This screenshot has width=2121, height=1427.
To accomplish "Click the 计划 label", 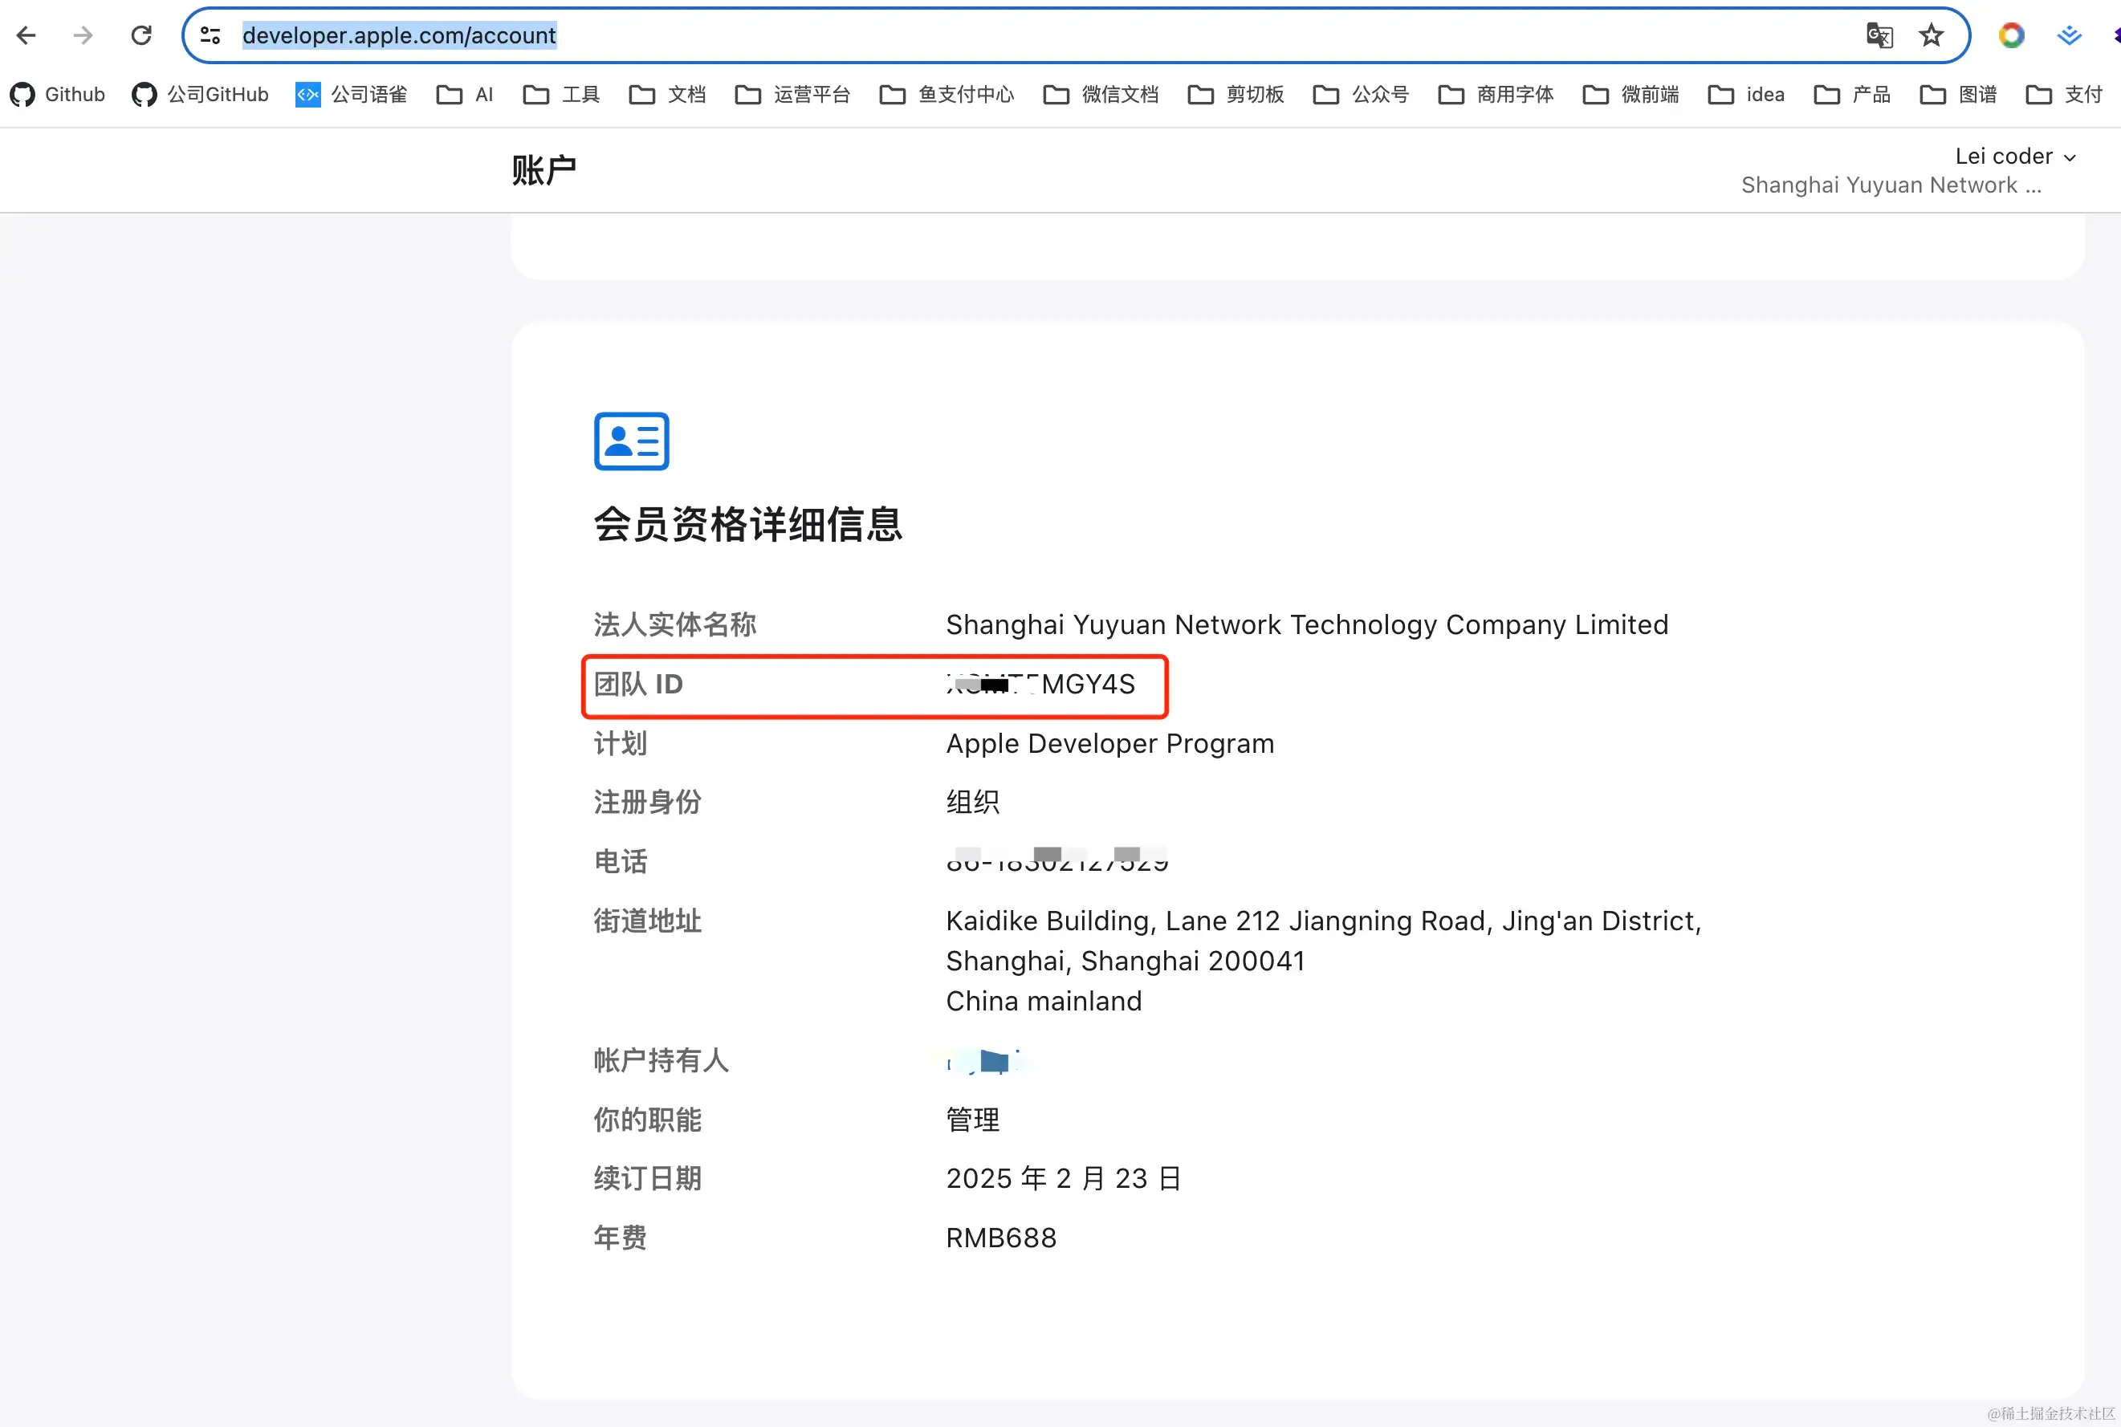I will pos(620,743).
